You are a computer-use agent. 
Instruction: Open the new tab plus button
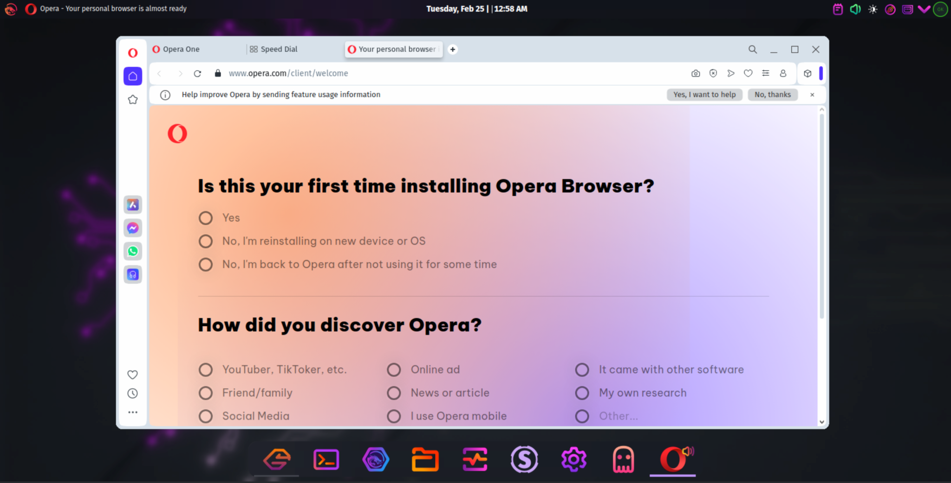click(452, 49)
